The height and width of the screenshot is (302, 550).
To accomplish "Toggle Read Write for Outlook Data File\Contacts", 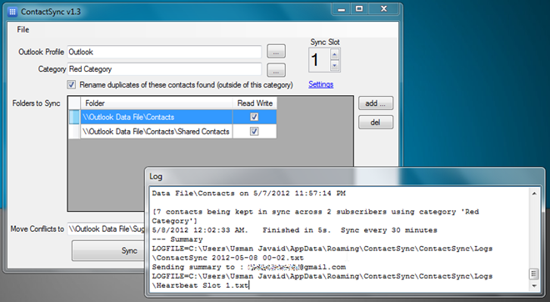I will (254, 117).
